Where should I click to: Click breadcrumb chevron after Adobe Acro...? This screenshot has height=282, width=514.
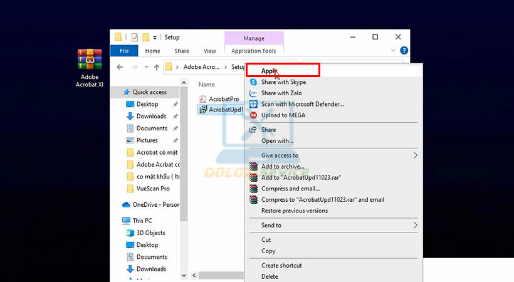click(x=226, y=67)
